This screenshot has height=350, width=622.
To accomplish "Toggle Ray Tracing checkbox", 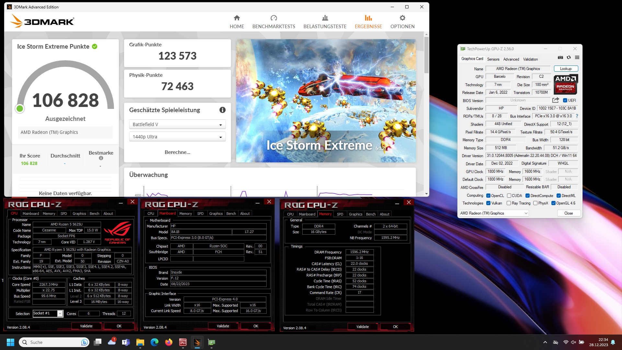I will click(509, 203).
